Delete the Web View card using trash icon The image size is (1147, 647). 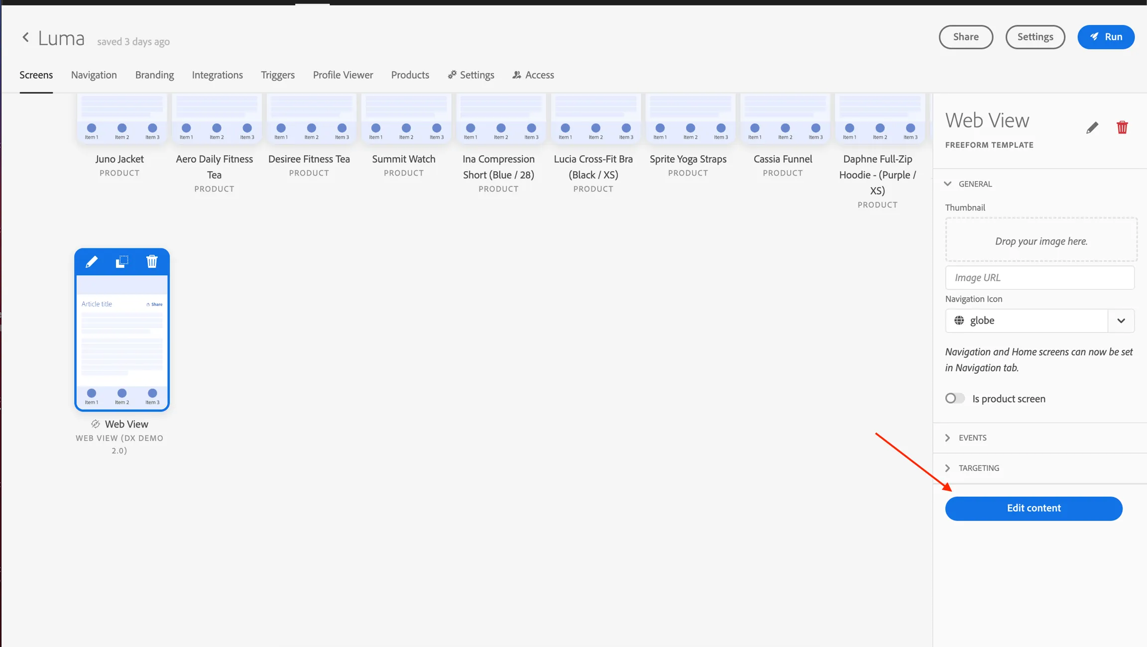(152, 262)
